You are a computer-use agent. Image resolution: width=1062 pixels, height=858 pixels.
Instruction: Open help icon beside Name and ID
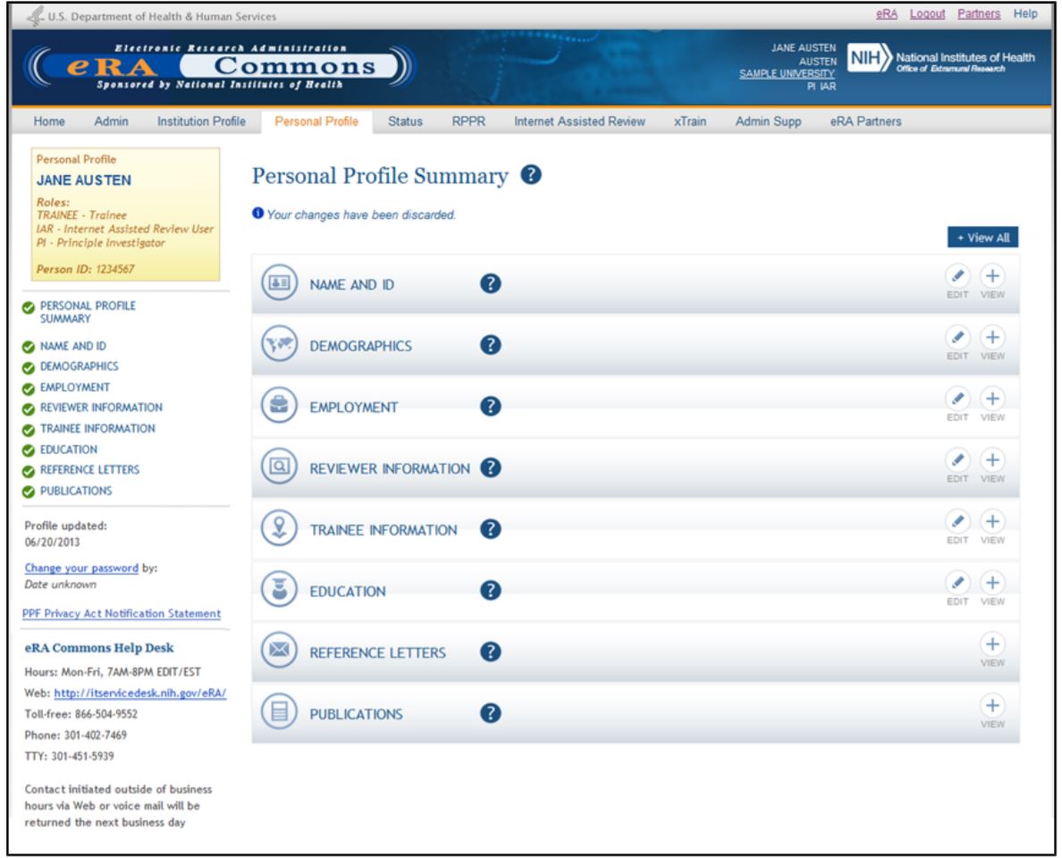[x=491, y=283]
